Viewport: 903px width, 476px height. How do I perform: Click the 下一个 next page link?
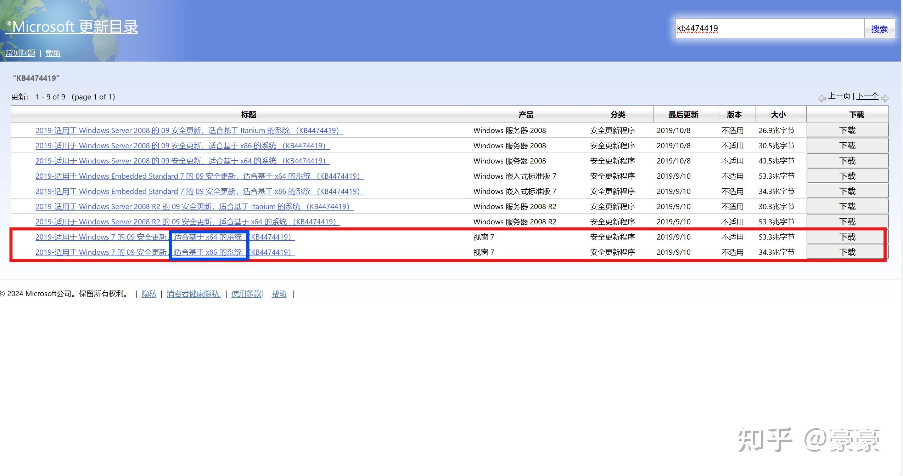click(867, 96)
